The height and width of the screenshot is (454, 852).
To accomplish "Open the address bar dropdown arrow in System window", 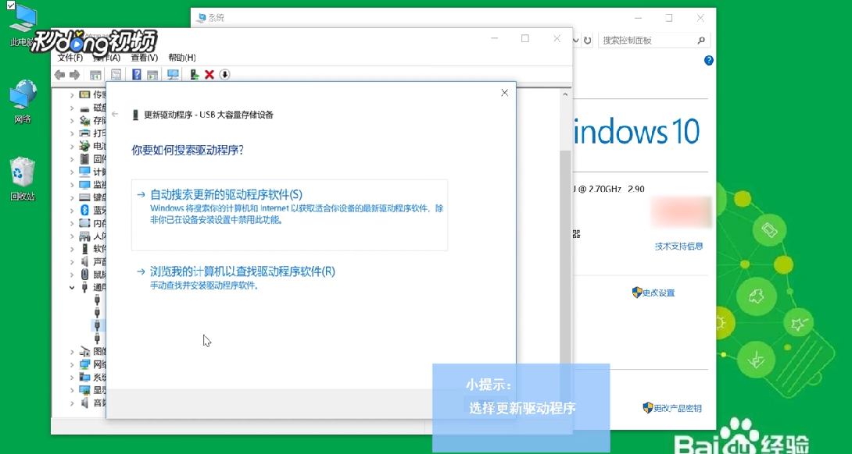I will click(577, 40).
